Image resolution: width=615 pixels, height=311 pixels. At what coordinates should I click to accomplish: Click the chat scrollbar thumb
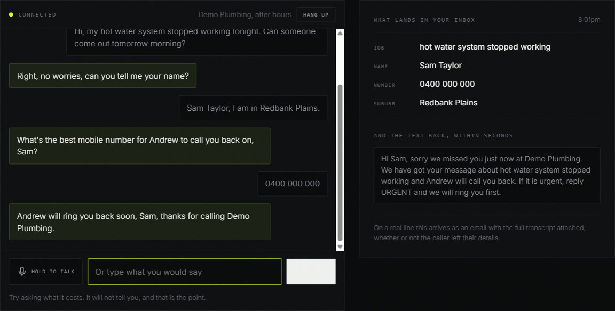click(x=340, y=163)
